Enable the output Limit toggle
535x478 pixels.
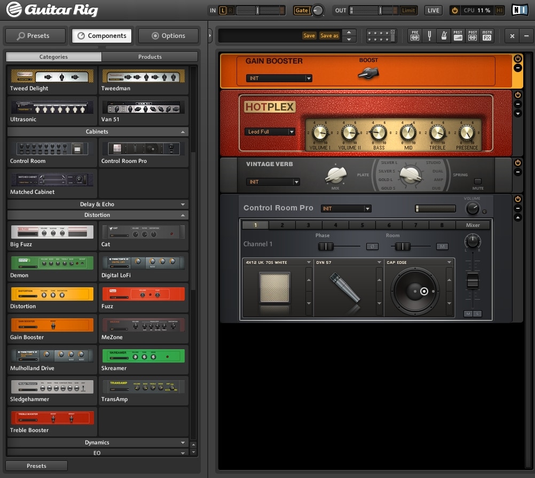[408, 10]
